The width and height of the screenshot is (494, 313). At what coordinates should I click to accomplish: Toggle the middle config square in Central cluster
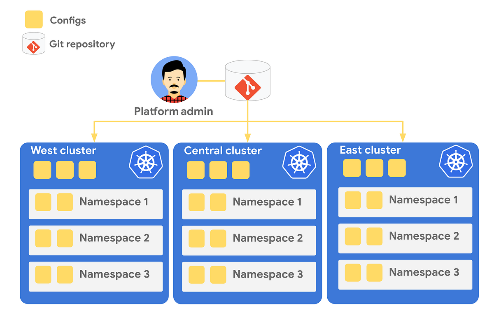[x=218, y=170]
